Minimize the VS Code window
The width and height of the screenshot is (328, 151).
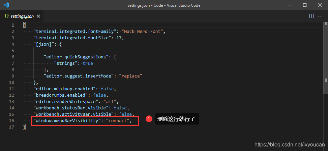[x=289, y=5]
